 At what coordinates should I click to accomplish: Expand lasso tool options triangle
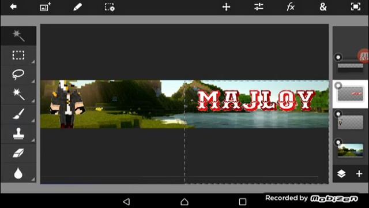(x=33, y=81)
